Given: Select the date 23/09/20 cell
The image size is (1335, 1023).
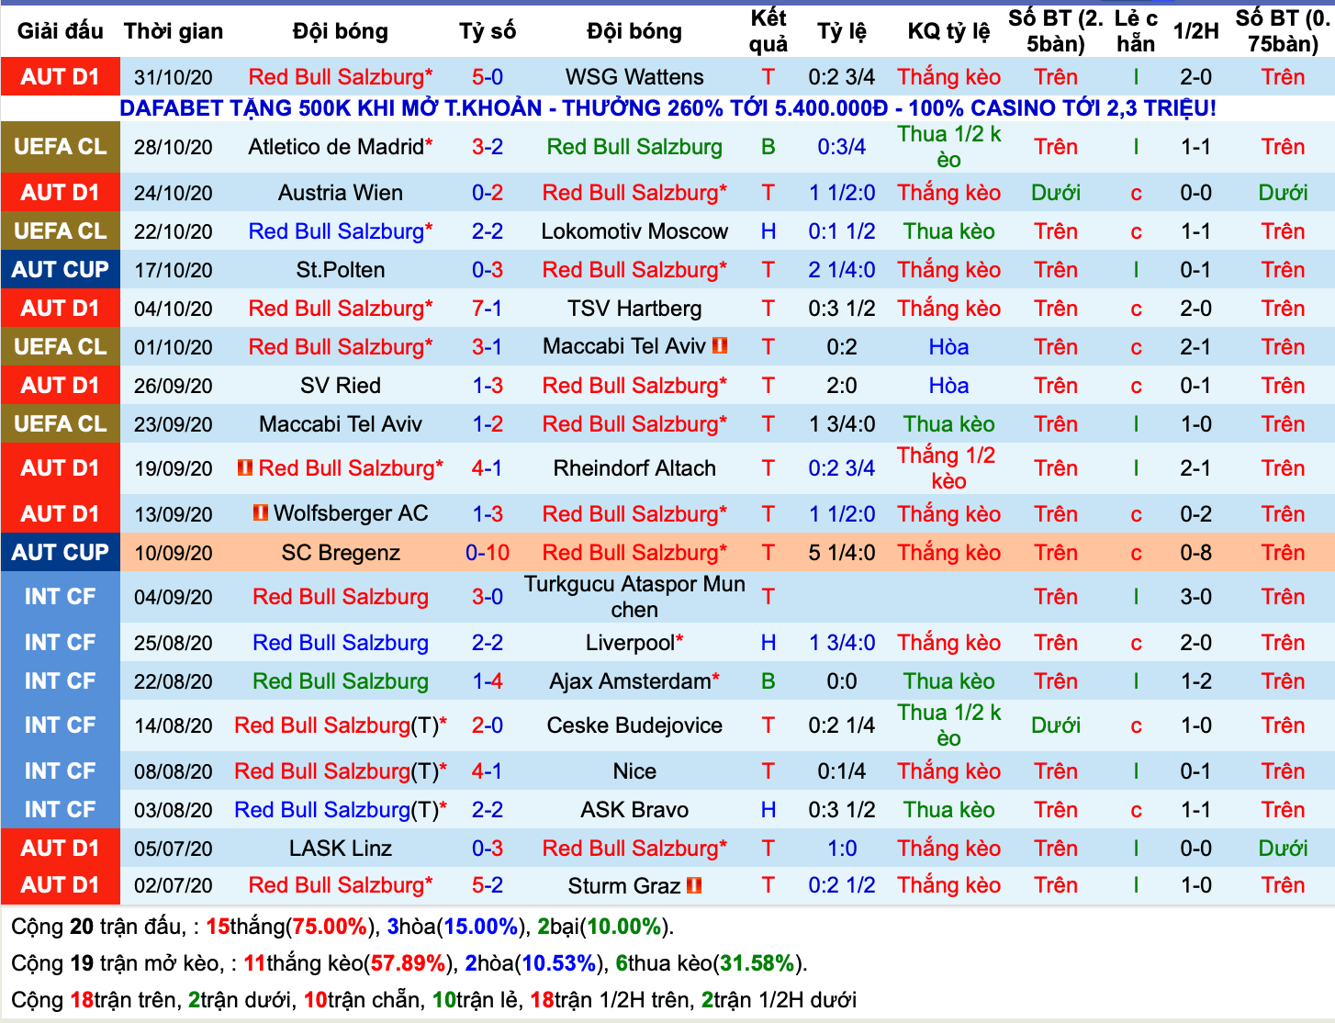Looking at the screenshot, I should pos(174,424).
